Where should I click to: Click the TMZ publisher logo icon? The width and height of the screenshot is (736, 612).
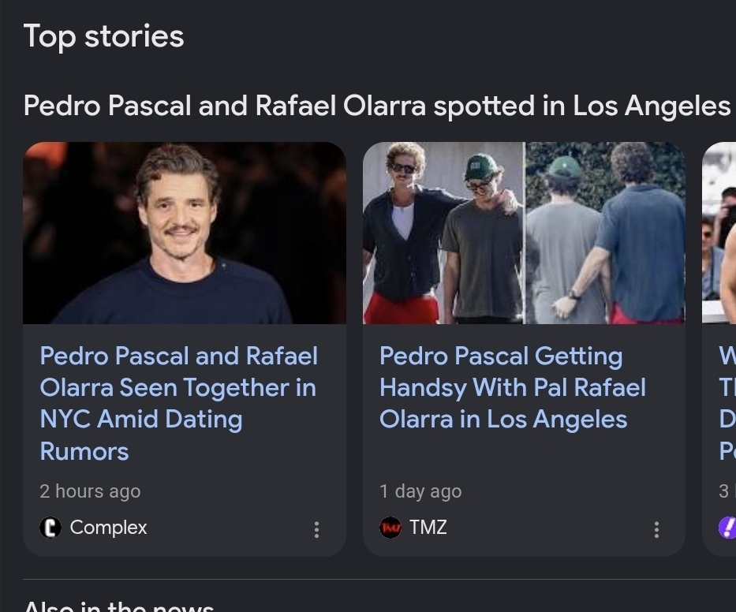point(390,528)
